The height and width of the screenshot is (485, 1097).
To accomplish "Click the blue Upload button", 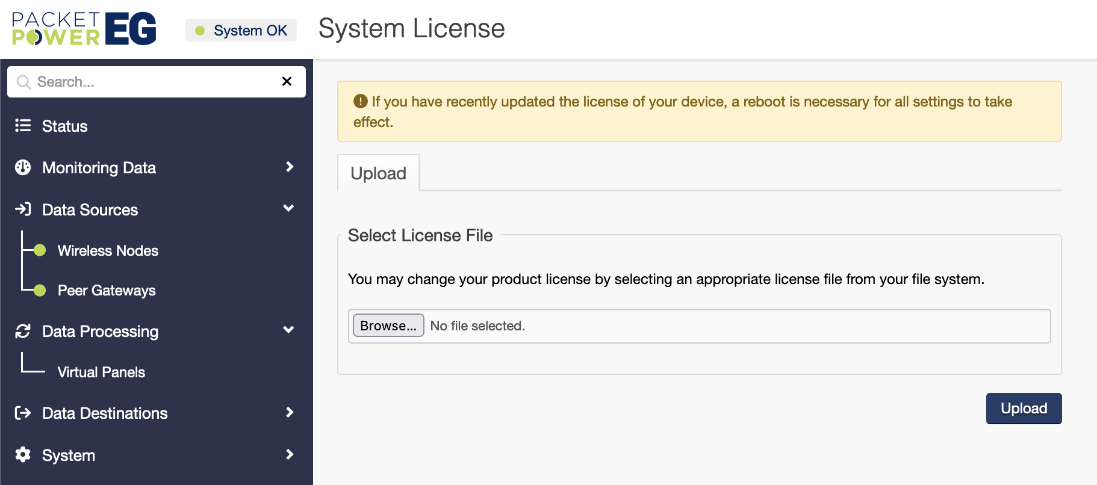I will 1024,409.
